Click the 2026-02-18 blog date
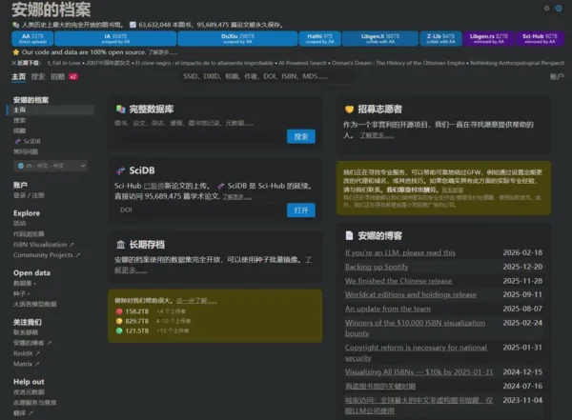 coord(522,252)
